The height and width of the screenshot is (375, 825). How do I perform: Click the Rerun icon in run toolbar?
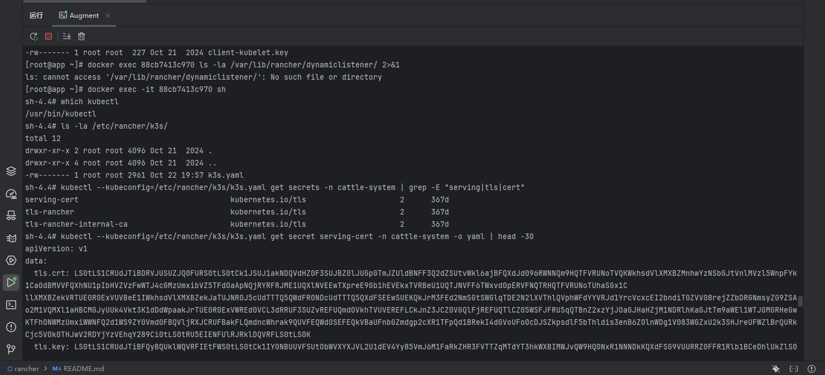[x=34, y=36]
